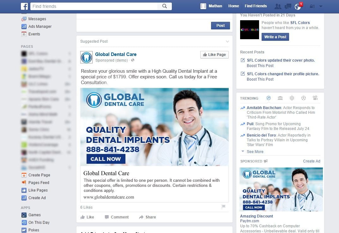Image resolution: width=339 pixels, height=233 pixels.
Task: Go to Mathan profile link
Action: (215, 6)
